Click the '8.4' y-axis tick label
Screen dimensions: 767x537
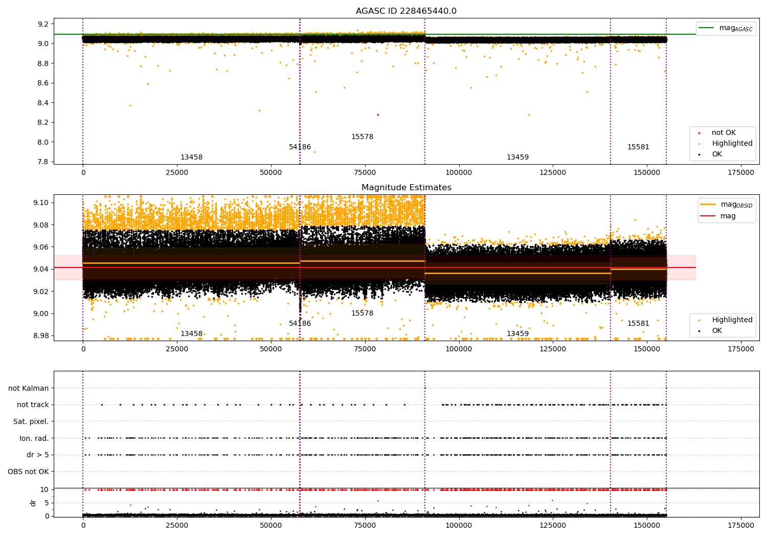[43, 103]
